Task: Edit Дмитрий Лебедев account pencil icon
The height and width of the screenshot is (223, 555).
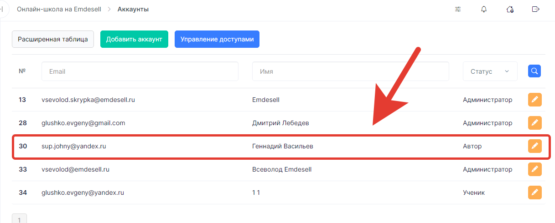Action: coord(534,123)
